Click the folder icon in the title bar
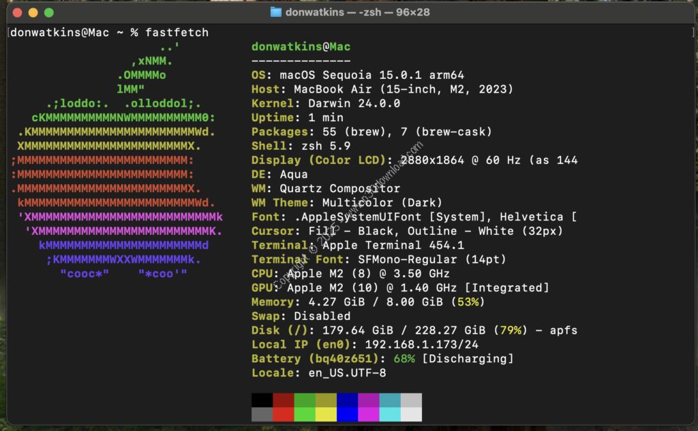 coord(276,12)
